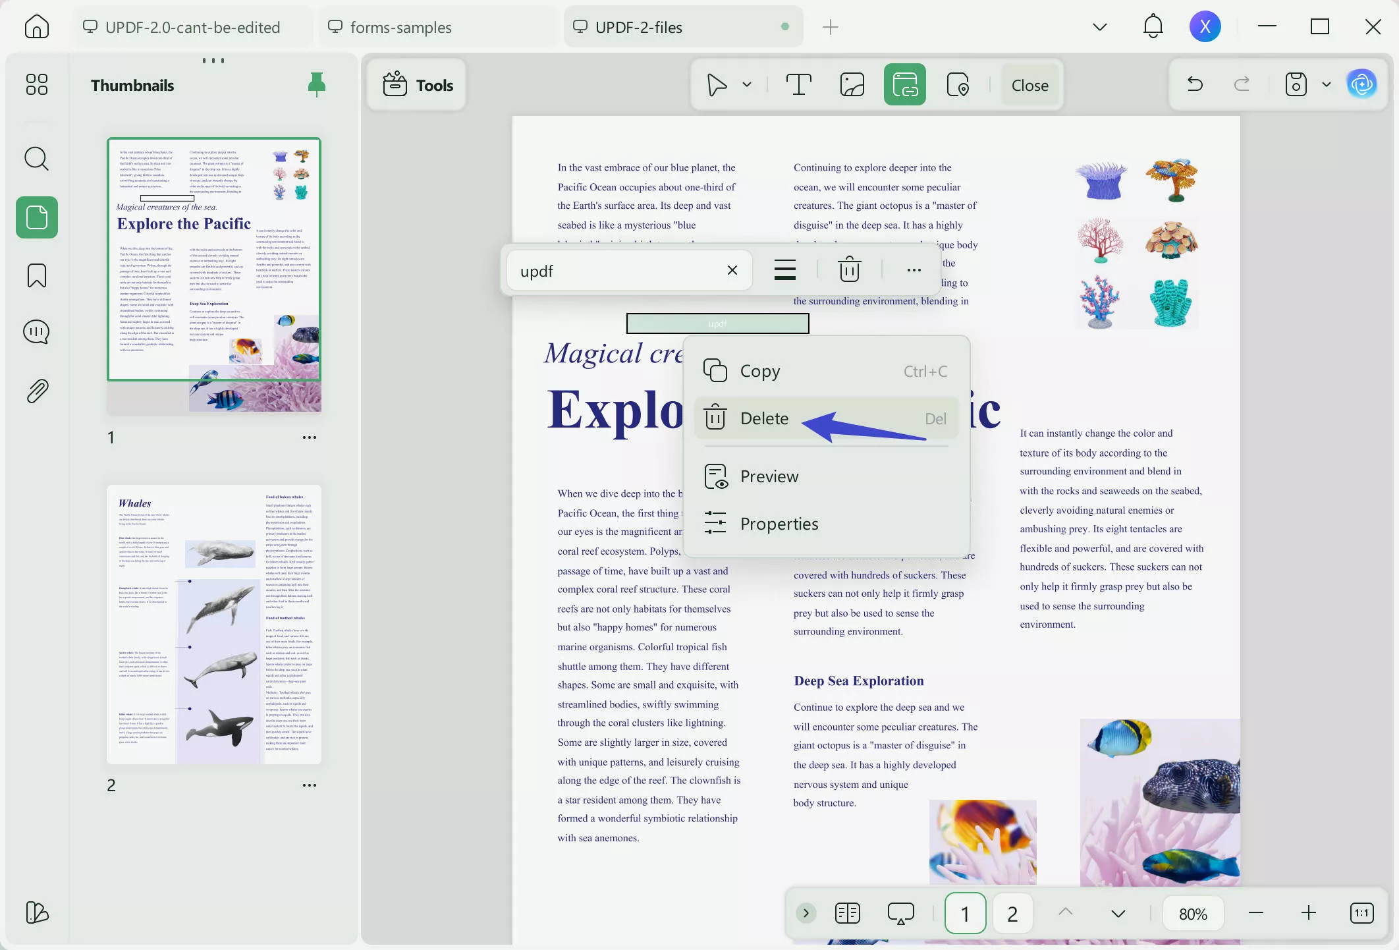Click the Close button in toolbar
The width and height of the screenshot is (1399, 950).
click(x=1029, y=85)
